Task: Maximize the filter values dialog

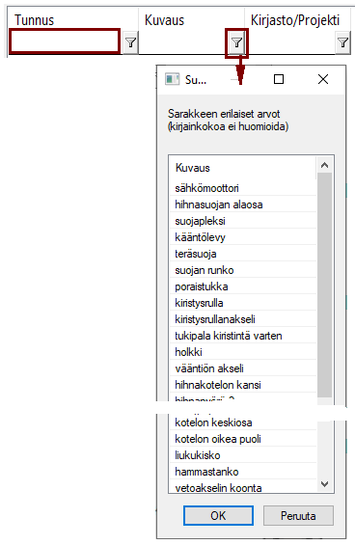Action: click(x=279, y=80)
